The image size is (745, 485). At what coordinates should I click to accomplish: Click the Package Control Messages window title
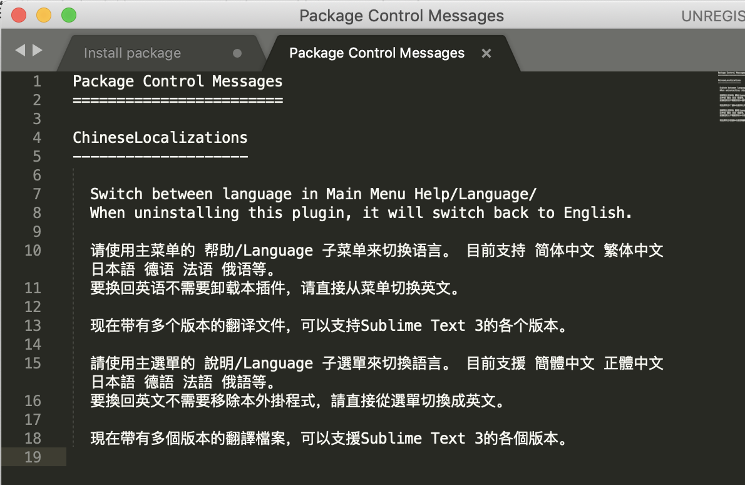pyautogui.click(x=401, y=16)
